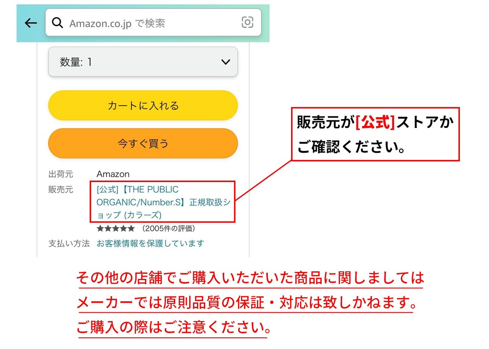Click the 販売元が[公式]ストアか callout box

click(x=375, y=134)
